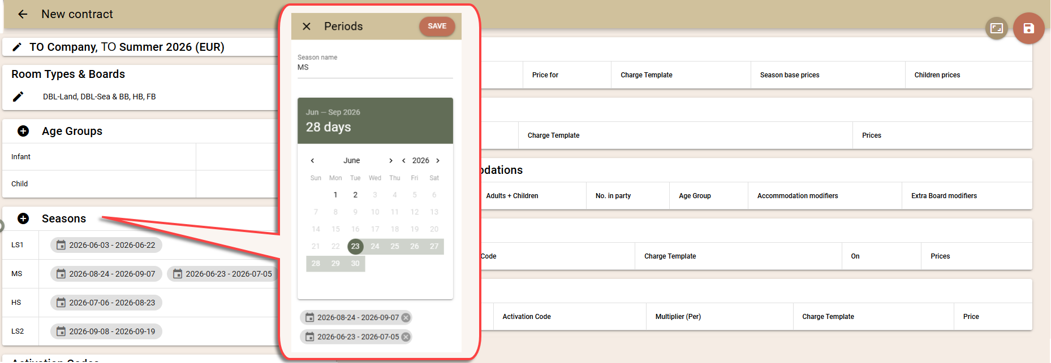1051x363 pixels.
Task: Open MS period 2026-08-24 - 2026-09-07 in Seasons
Action: (106, 274)
